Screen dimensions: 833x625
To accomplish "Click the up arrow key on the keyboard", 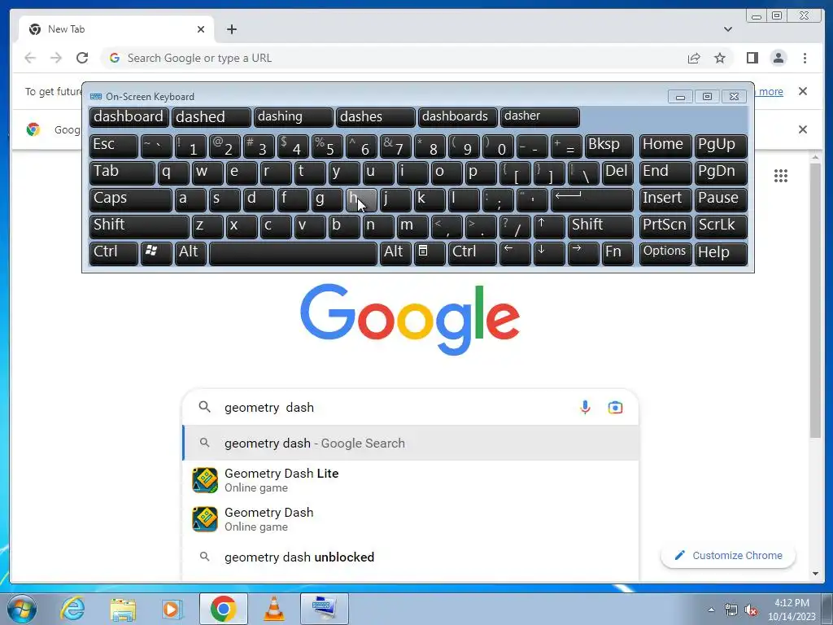I will pos(548,226).
